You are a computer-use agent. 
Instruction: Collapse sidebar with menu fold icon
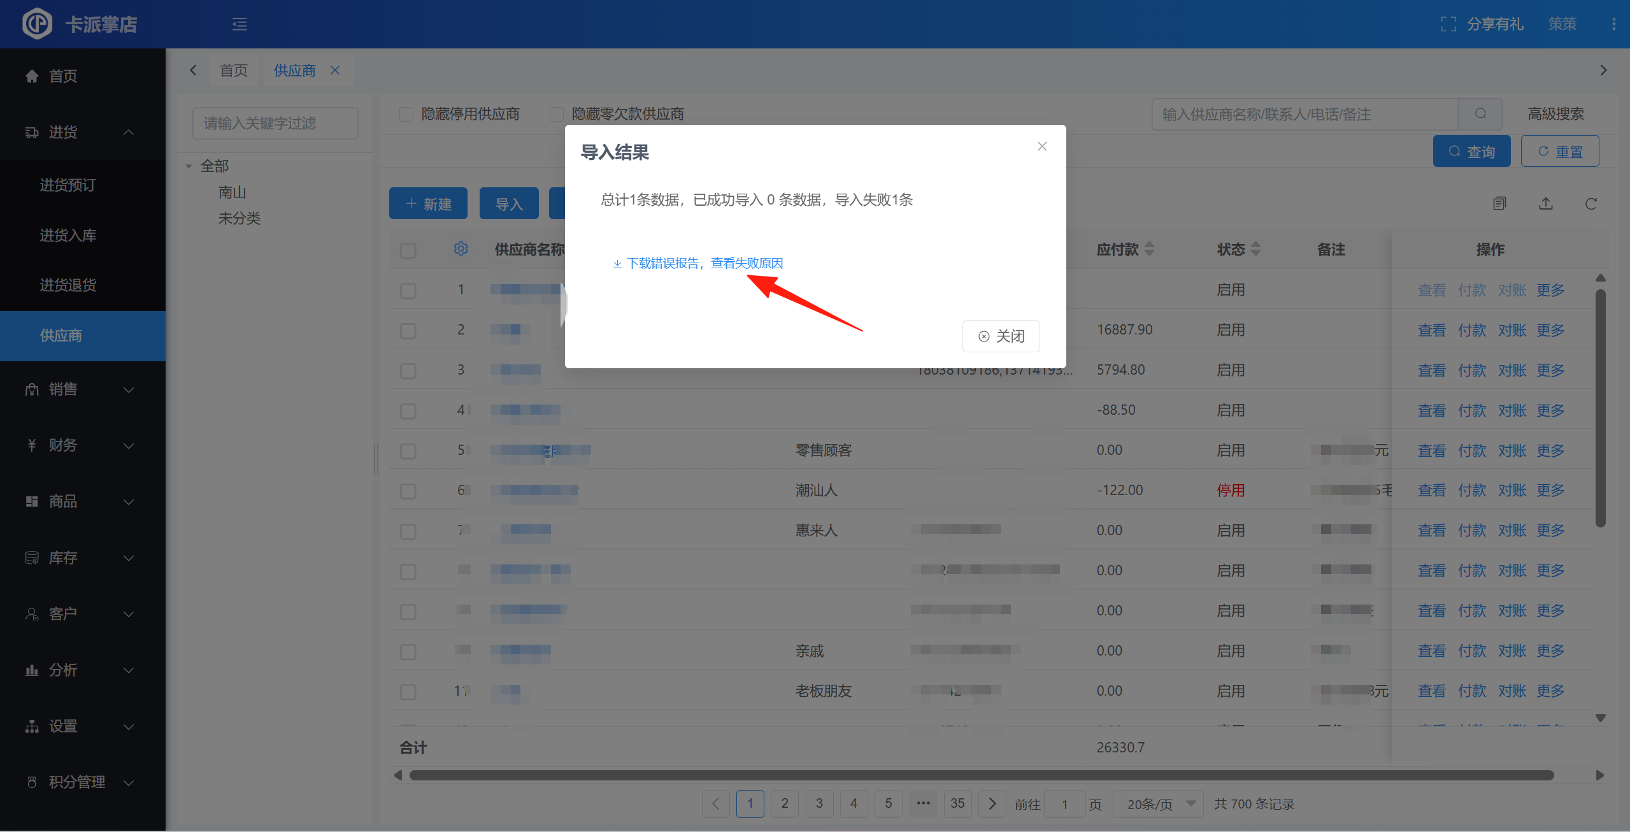click(239, 24)
